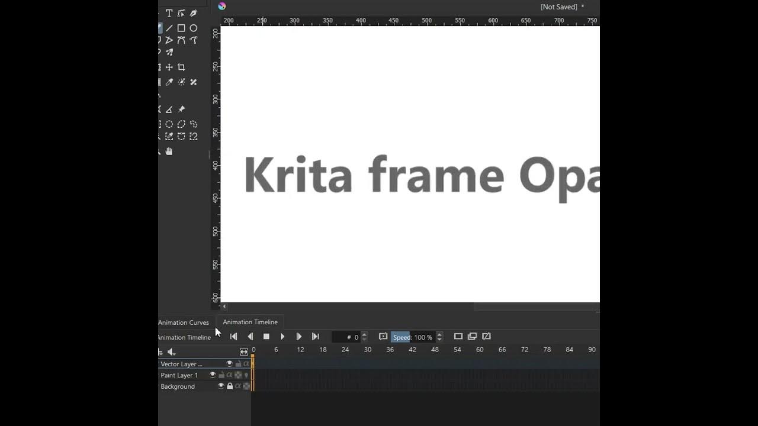The height and width of the screenshot is (426, 758).
Task: Play the animation
Action: click(282, 337)
